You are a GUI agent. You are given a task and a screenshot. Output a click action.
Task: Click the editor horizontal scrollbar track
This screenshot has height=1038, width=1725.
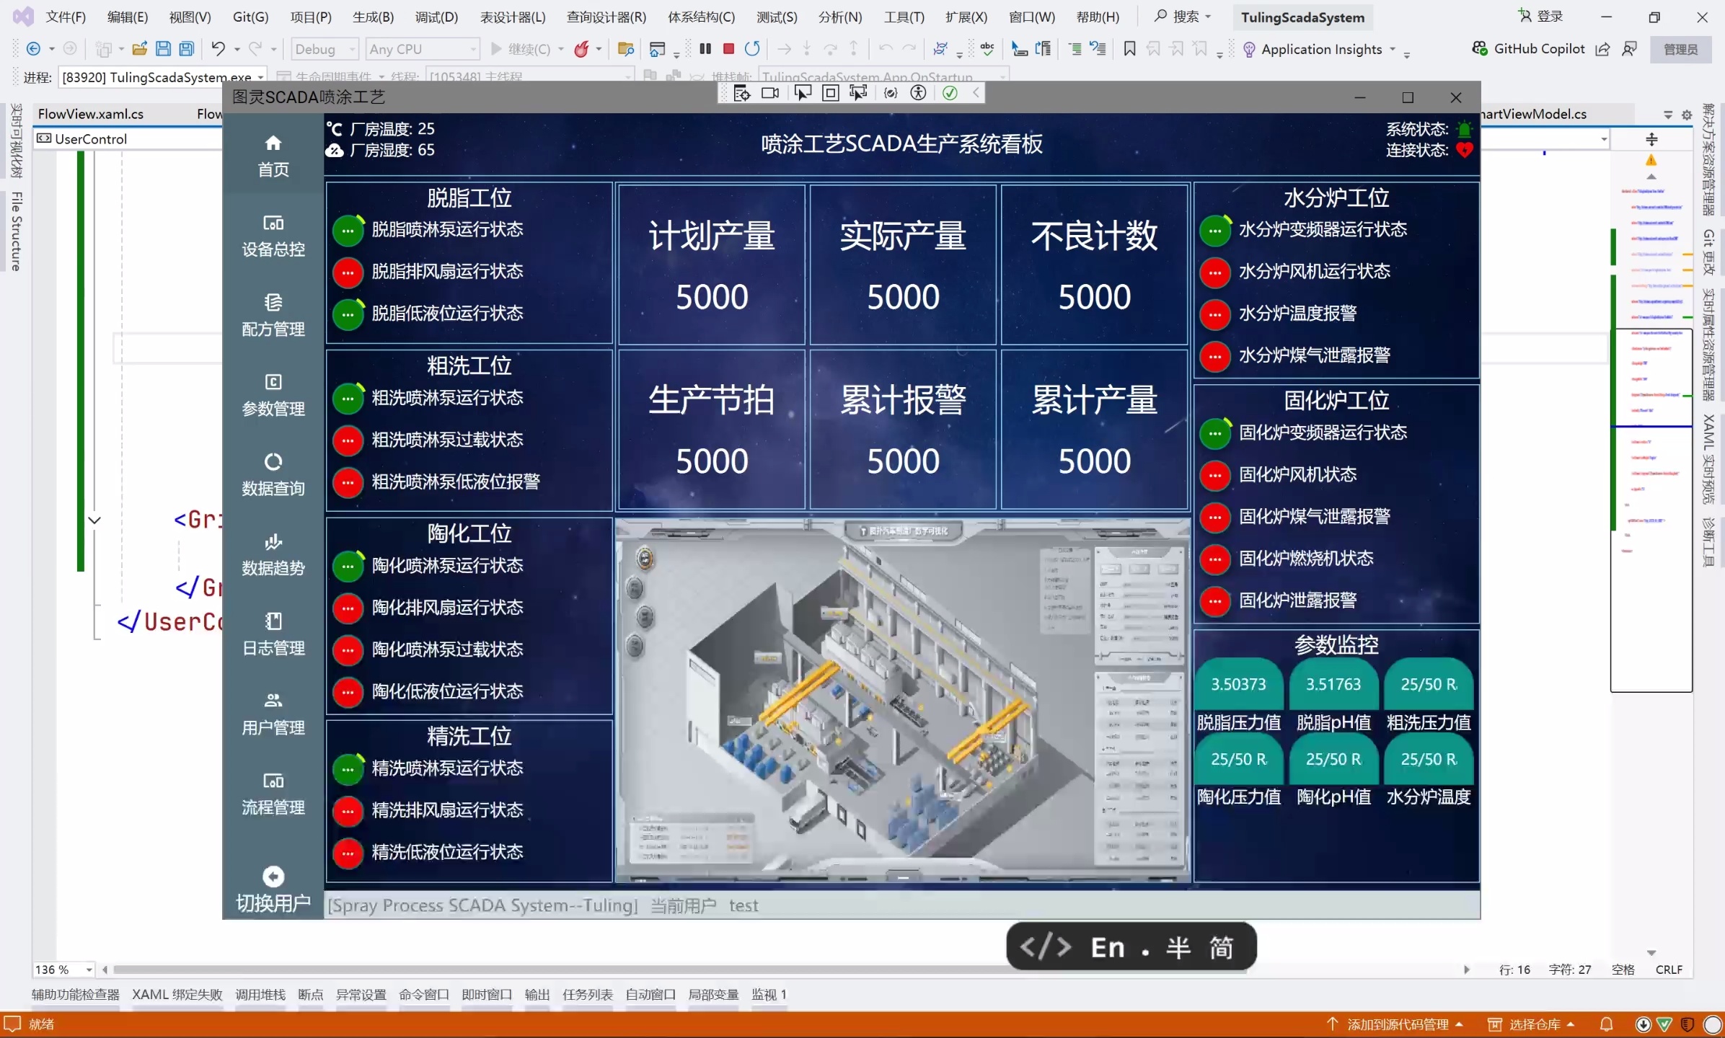coord(785,970)
